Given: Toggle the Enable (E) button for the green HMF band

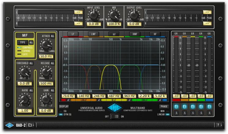Looking at the screenshot, I should point(201,107).
